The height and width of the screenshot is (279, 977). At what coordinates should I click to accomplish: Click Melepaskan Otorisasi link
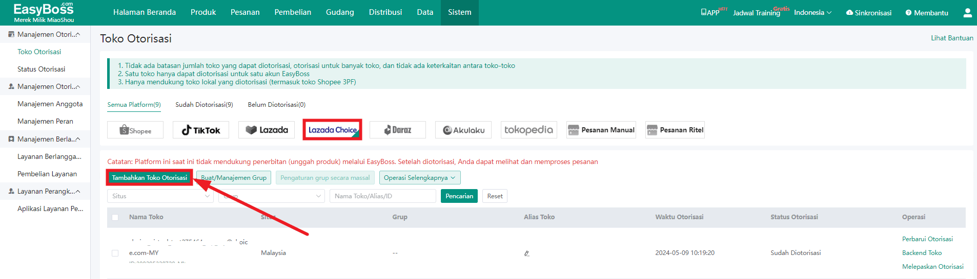pyautogui.click(x=933, y=267)
